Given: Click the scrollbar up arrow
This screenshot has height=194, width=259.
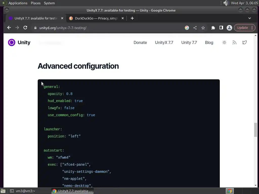Looking at the screenshot, I should (255, 35).
